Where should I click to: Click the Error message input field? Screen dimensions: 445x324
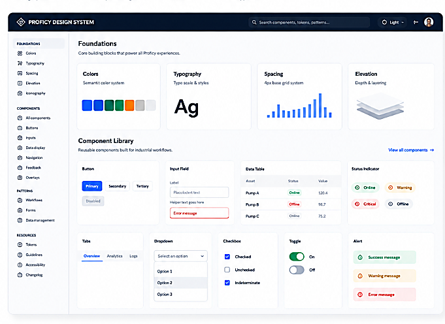coord(199,213)
